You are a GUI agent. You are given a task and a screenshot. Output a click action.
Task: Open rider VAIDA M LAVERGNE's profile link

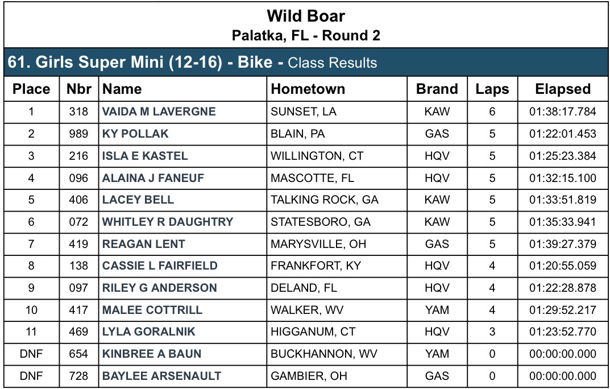159,111
